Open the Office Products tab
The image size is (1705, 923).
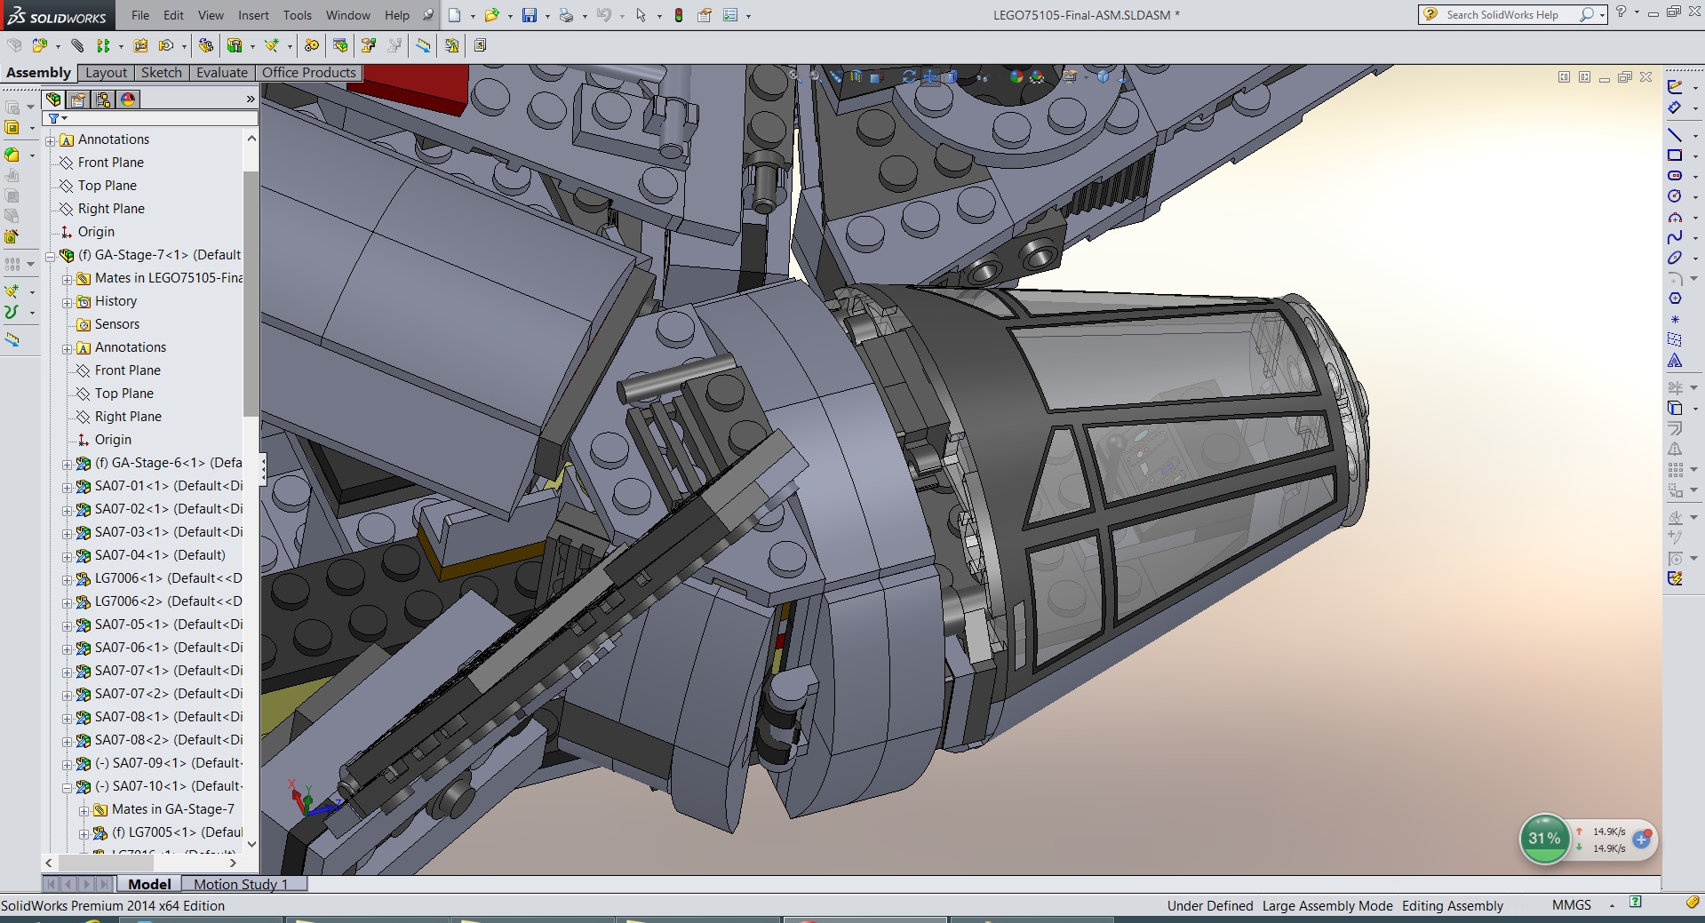click(x=309, y=73)
